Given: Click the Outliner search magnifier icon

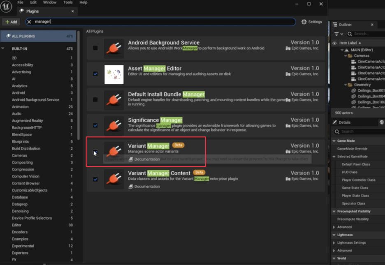Looking at the screenshot, I should [350, 34].
